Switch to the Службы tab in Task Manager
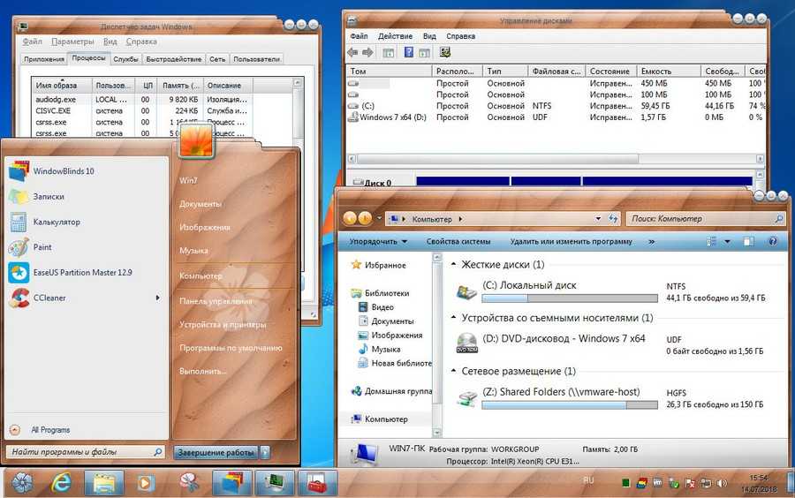795x498 pixels. coord(125,59)
